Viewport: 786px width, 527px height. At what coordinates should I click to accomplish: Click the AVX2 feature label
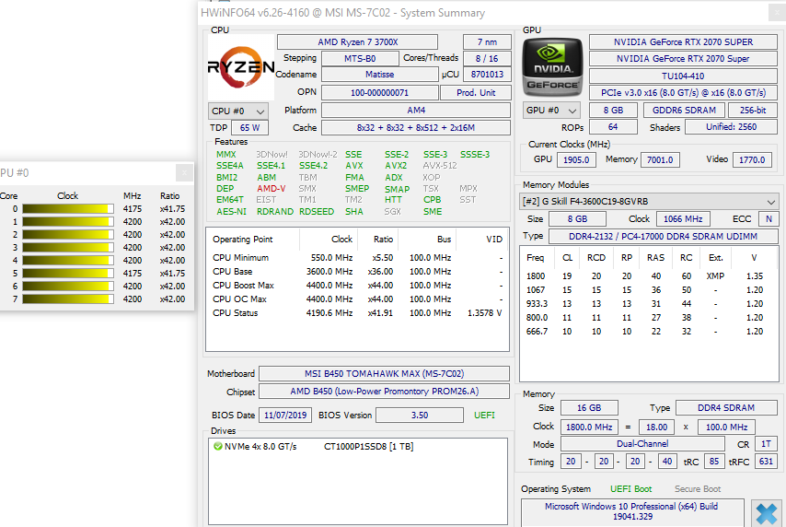click(x=396, y=166)
